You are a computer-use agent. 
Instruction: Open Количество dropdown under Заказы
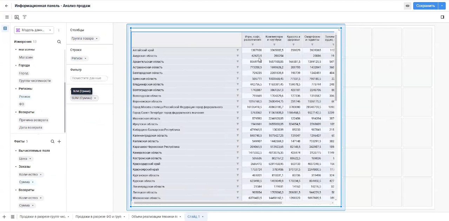tap(41, 174)
